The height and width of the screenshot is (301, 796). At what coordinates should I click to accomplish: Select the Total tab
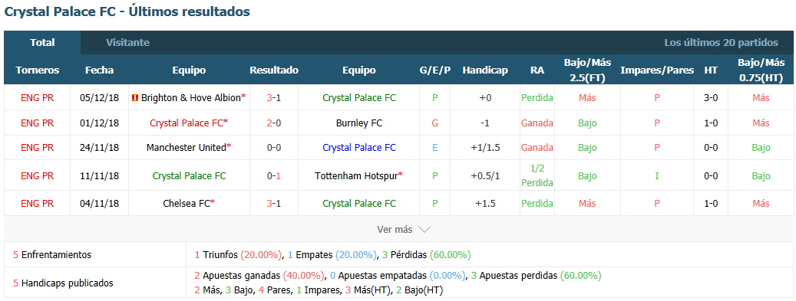point(42,43)
